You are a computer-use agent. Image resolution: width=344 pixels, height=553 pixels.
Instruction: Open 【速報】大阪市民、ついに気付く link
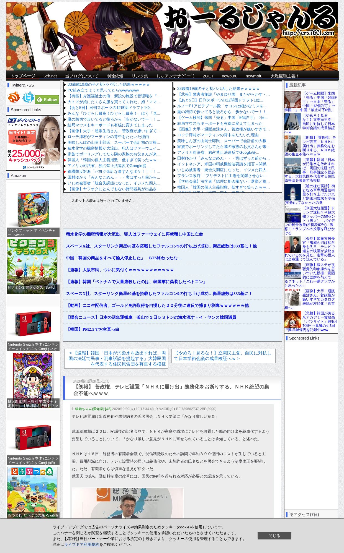point(120,270)
